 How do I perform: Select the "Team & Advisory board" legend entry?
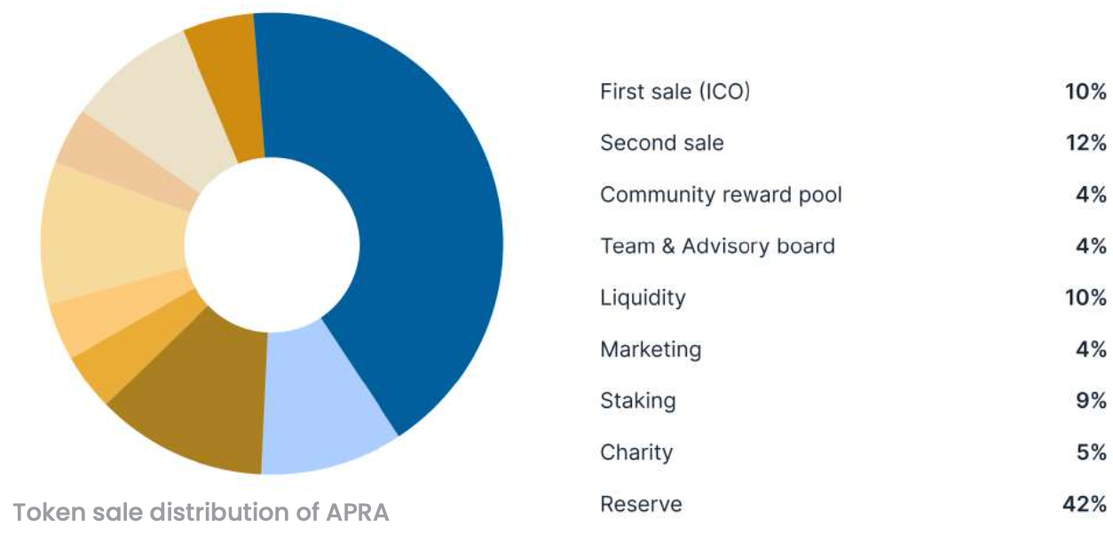717,246
